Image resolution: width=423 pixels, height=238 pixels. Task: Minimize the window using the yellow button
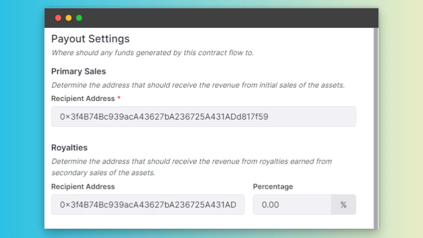tap(68, 18)
